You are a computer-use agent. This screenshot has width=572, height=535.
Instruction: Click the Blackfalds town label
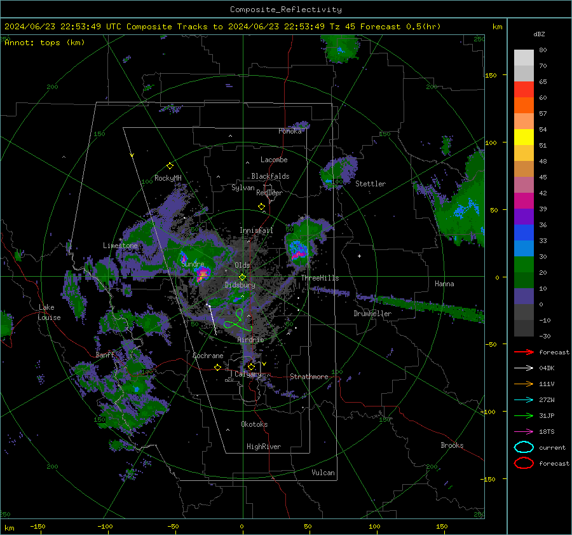point(270,176)
